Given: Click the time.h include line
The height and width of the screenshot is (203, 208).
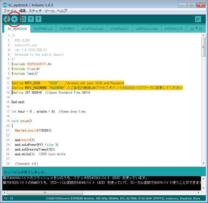Looking at the screenshot, I should [x=26, y=69].
